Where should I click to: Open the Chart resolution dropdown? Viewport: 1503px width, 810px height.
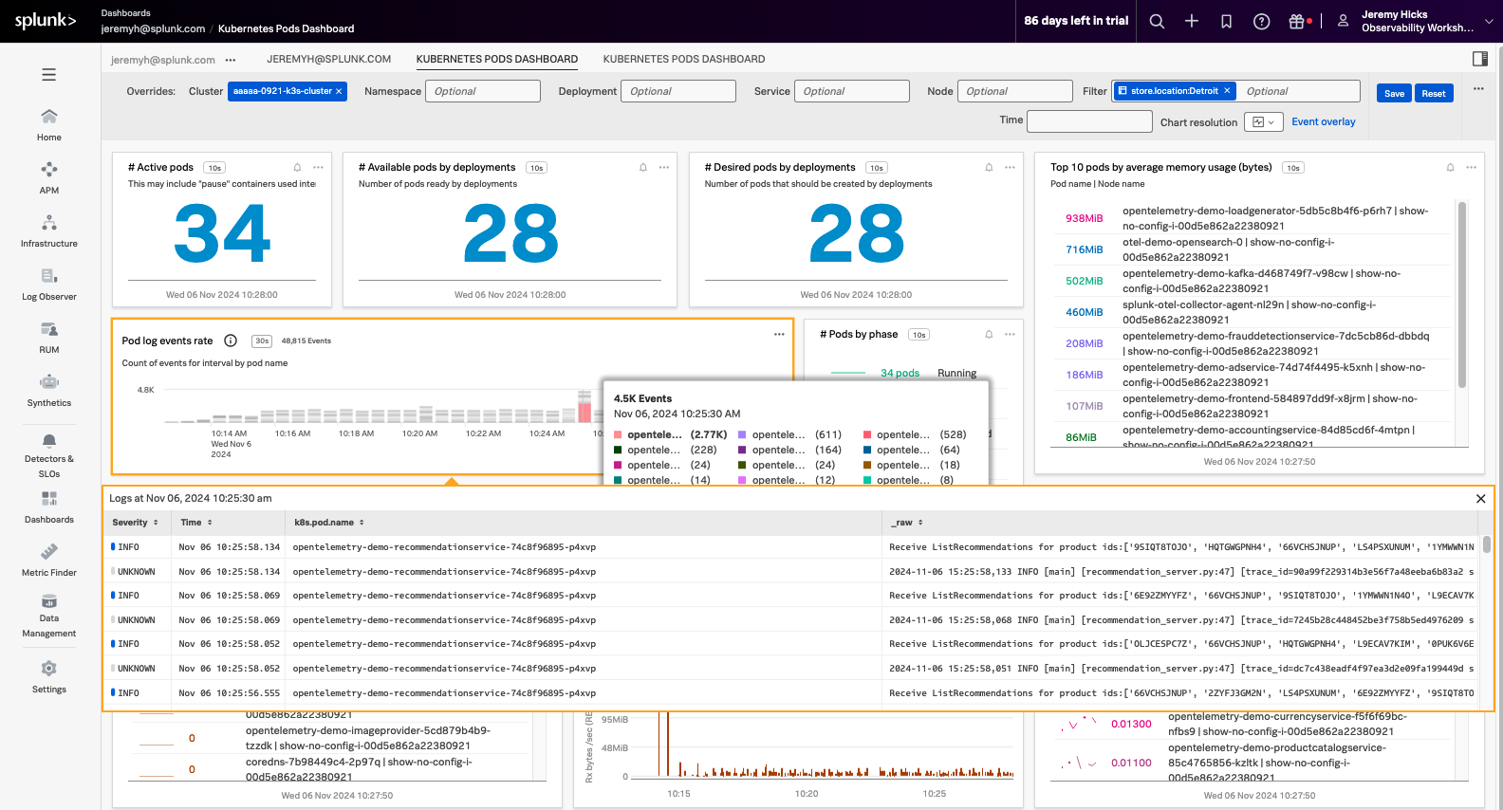click(1263, 121)
